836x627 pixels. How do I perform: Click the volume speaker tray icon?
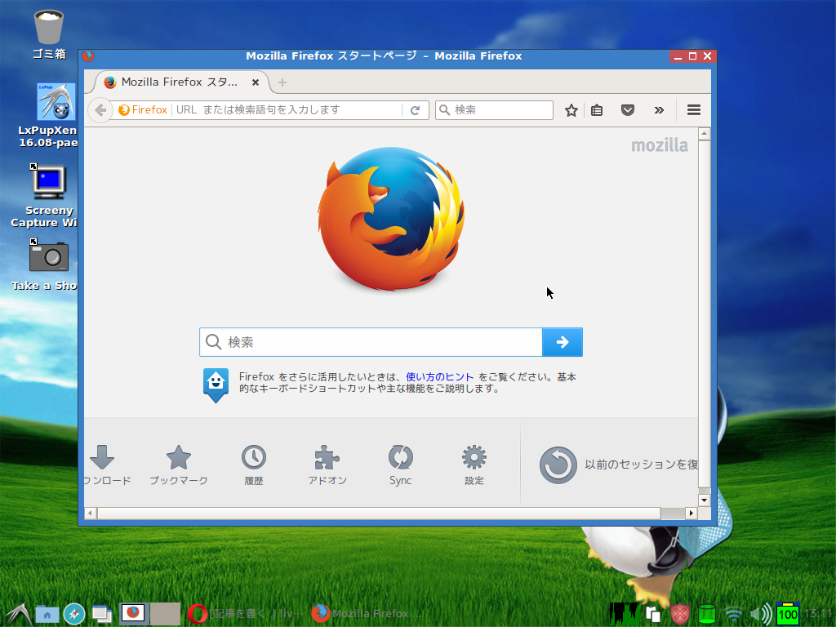(761, 614)
